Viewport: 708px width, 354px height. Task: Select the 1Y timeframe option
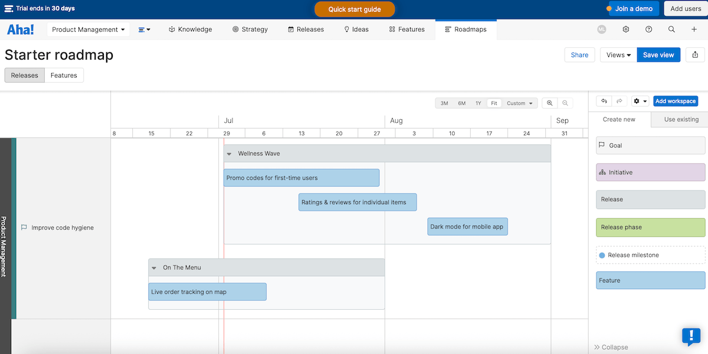[478, 103]
